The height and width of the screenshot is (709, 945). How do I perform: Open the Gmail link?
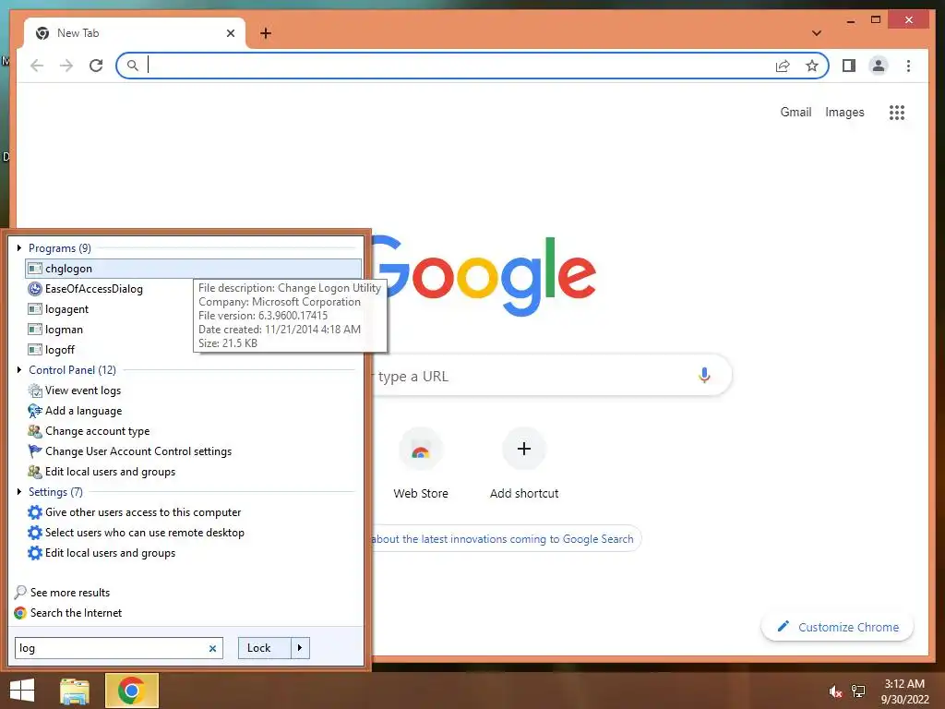click(x=795, y=112)
